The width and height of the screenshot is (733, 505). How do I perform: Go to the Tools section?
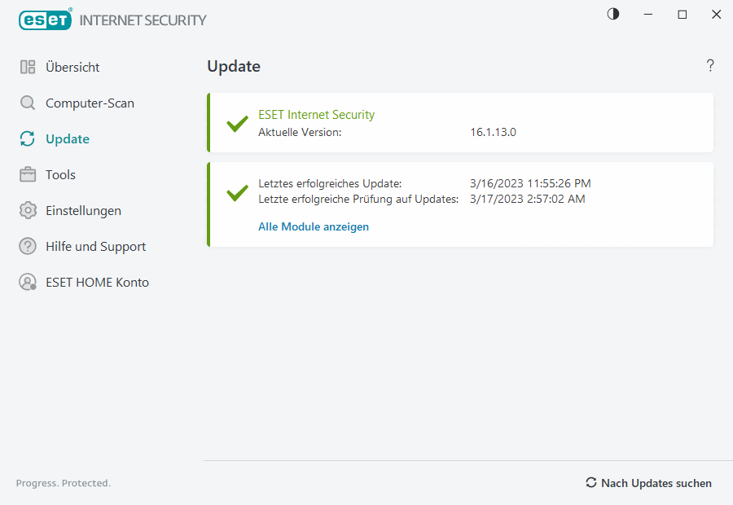pyautogui.click(x=60, y=175)
